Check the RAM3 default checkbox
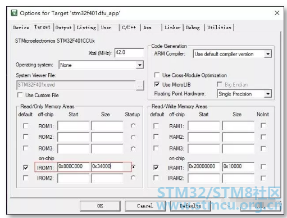Viewport: 287px width, 218px height. tap(156, 148)
